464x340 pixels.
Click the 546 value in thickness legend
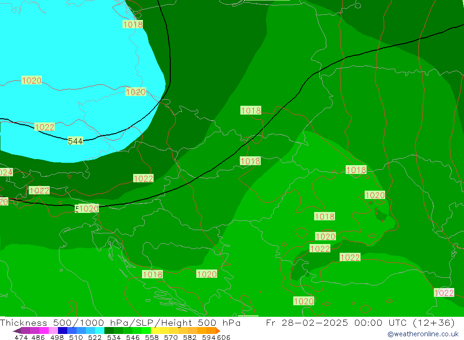pyautogui.click(x=133, y=337)
